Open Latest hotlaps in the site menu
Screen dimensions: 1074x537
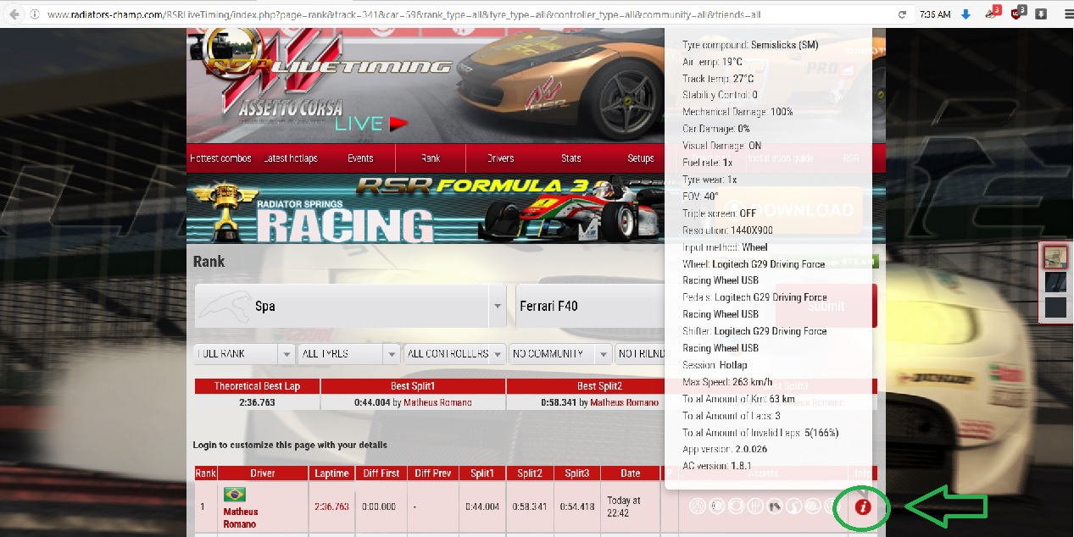pyautogui.click(x=291, y=158)
